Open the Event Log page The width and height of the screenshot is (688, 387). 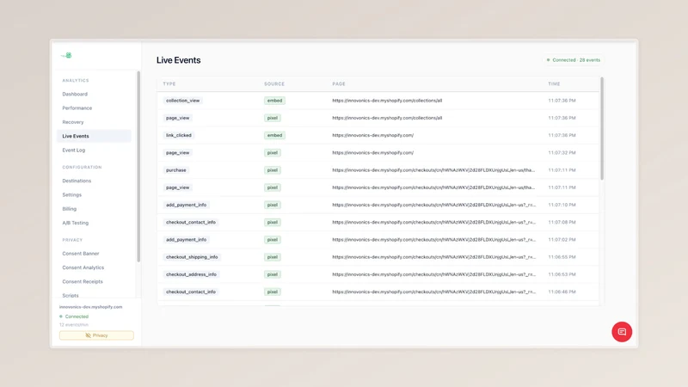(74, 150)
